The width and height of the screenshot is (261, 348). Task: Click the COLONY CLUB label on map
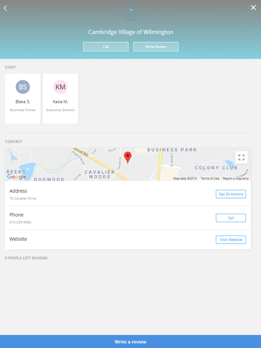(216, 168)
